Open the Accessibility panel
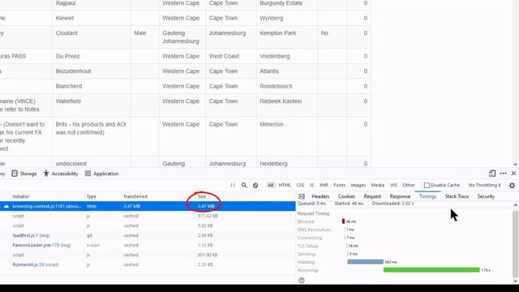The image size is (519, 292). [x=61, y=174]
